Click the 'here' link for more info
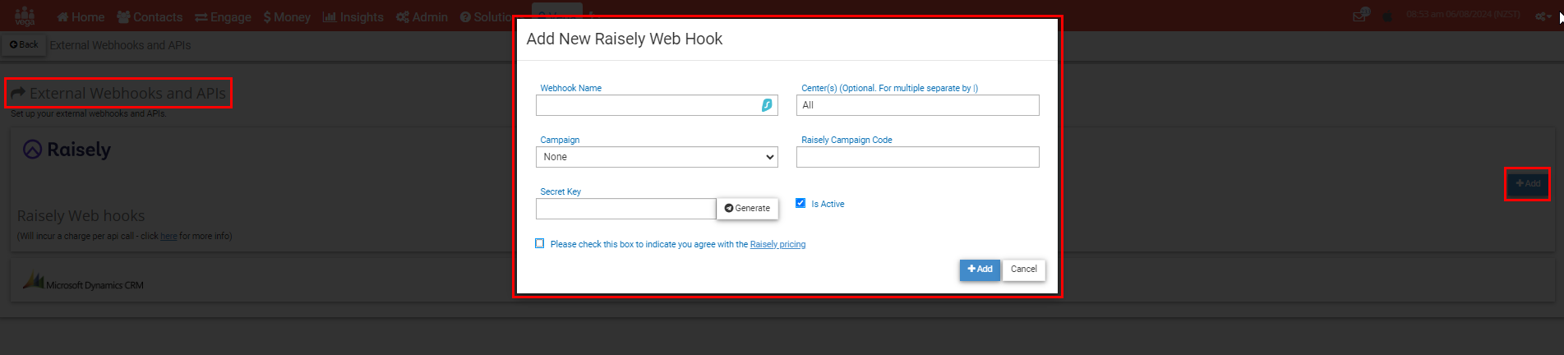 (x=168, y=236)
